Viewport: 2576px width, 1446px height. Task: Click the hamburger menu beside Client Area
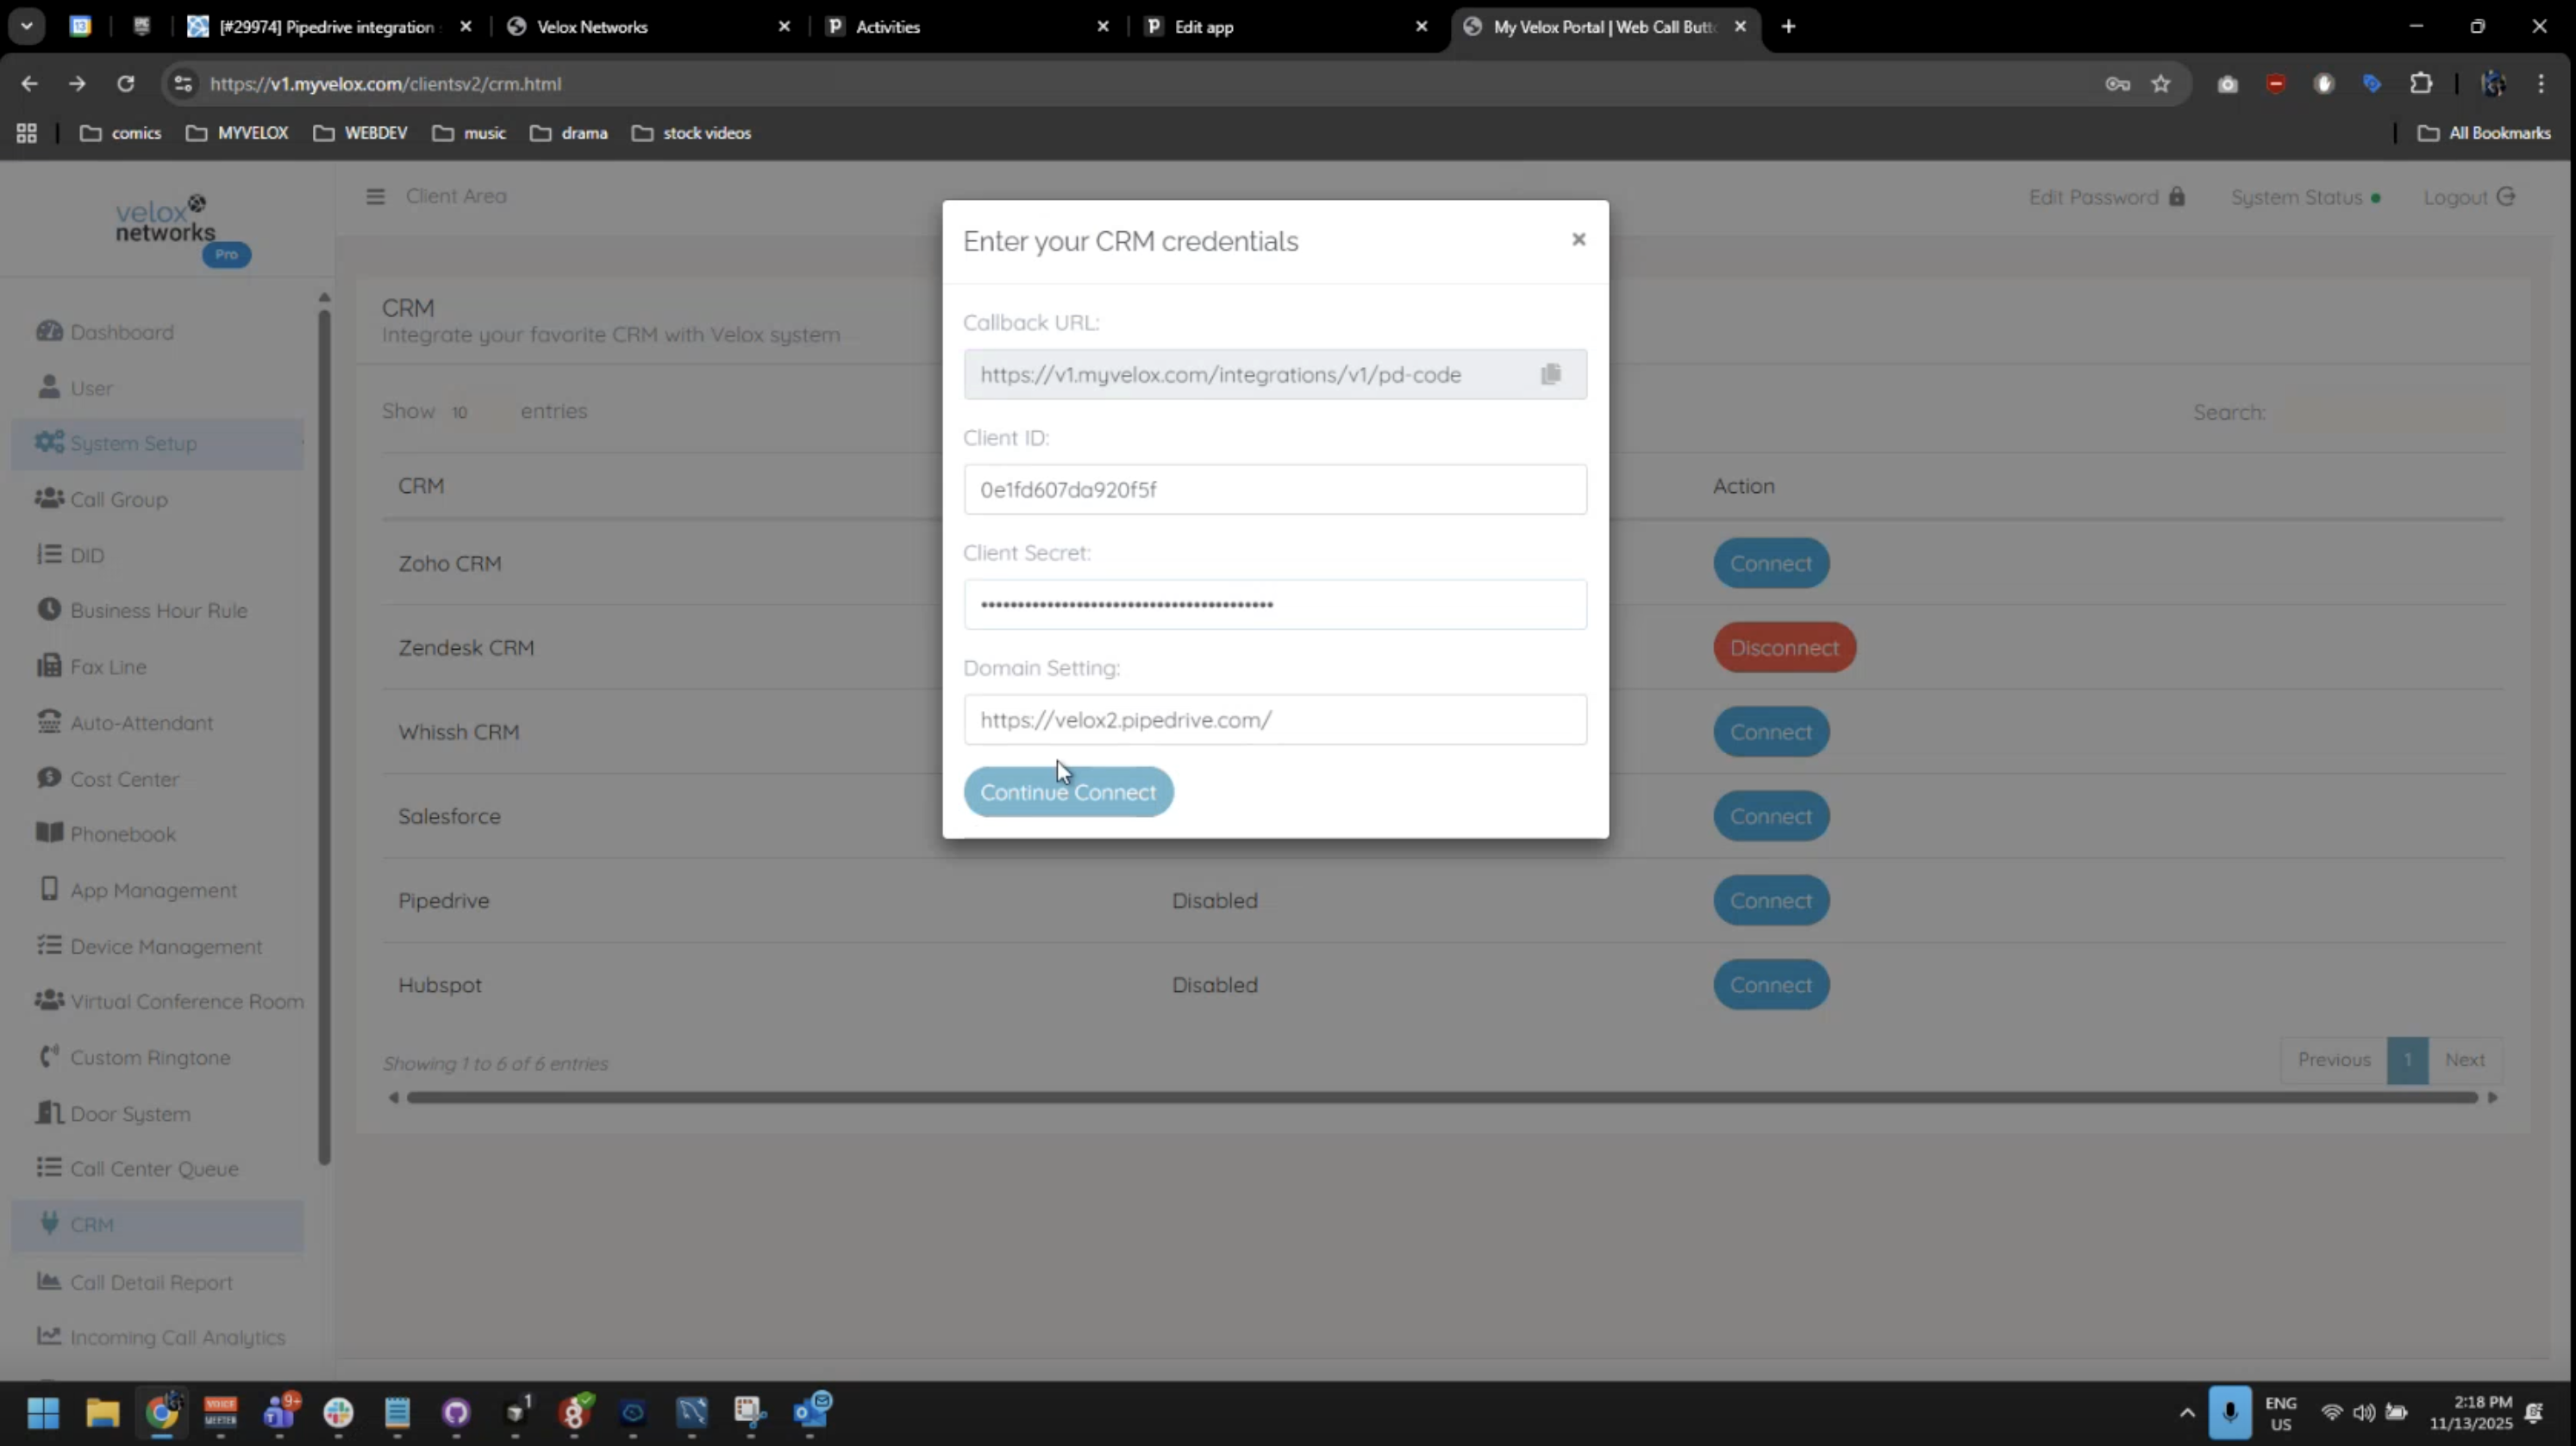click(x=375, y=196)
